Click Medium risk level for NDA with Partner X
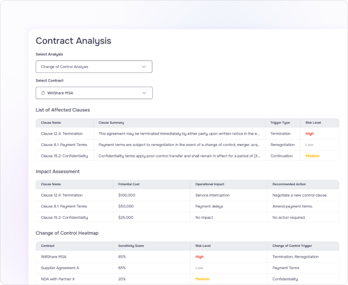 point(203,279)
